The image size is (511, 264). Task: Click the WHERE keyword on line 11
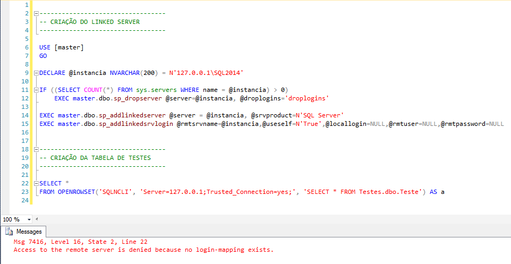190,90
